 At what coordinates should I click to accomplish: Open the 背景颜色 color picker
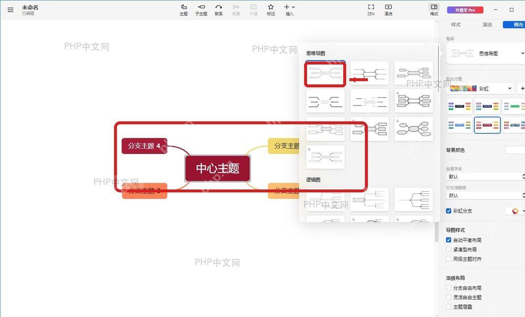pos(515,150)
